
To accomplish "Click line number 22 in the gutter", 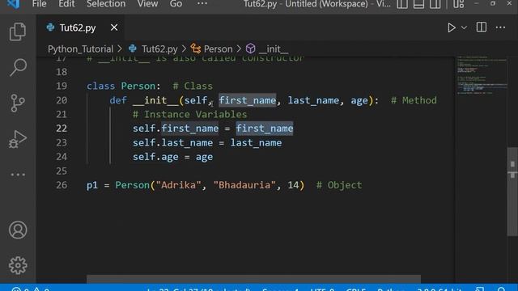I will click(x=62, y=129).
